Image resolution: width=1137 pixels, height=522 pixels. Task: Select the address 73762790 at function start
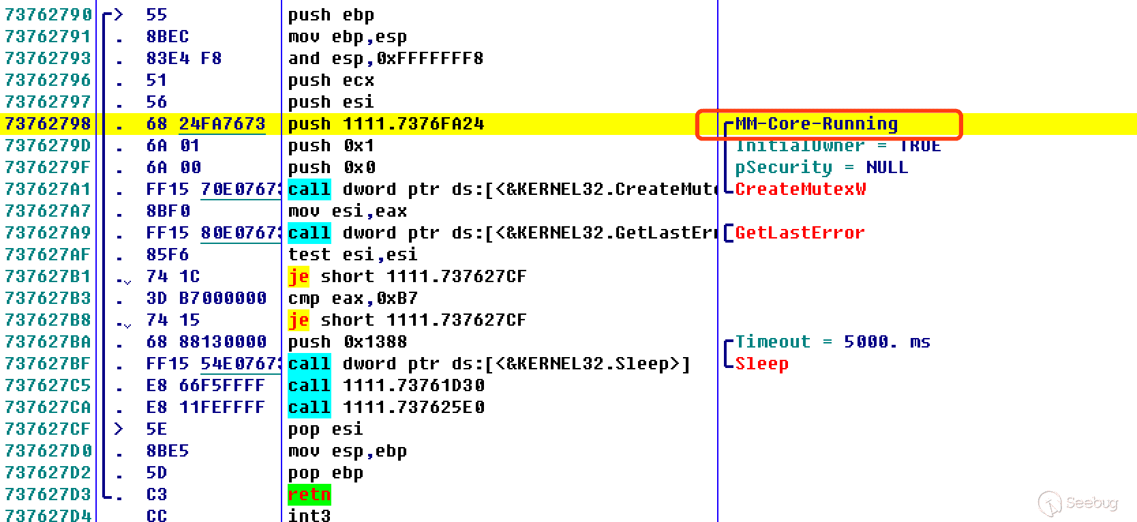pyautogui.click(x=48, y=14)
